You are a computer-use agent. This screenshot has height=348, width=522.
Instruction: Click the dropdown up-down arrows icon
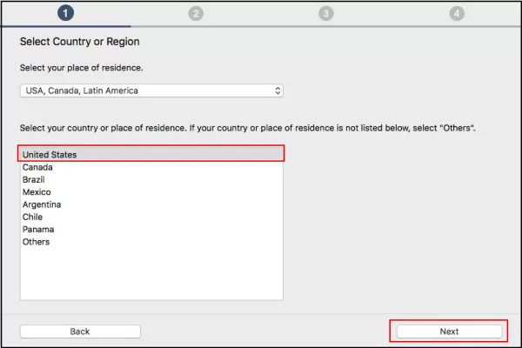pyautogui.click(x=278, y=90)
